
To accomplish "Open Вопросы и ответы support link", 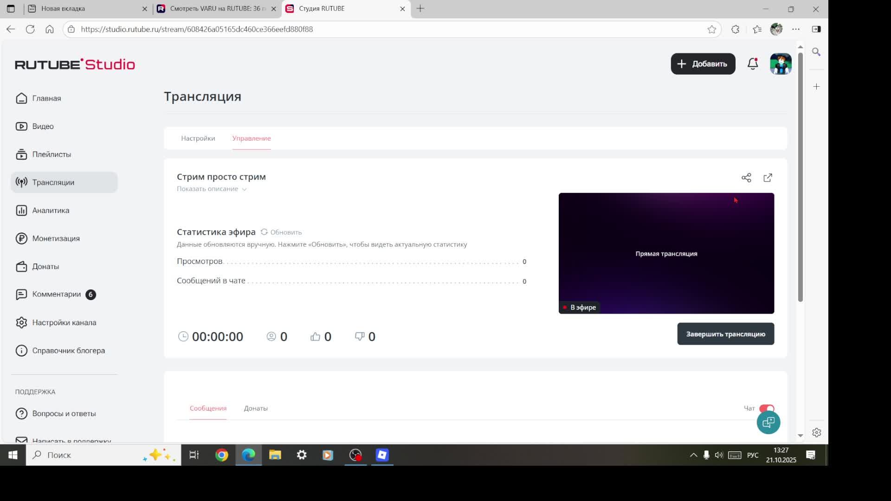I will tap(64, 413).
